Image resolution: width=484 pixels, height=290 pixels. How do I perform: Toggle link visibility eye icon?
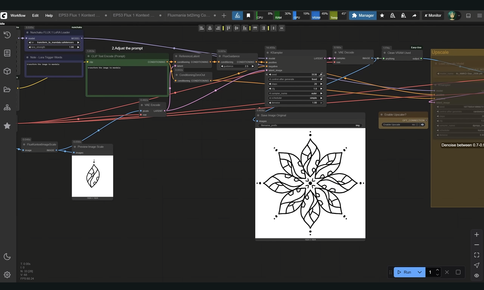[476, 275]
